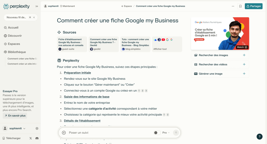Image resolution: width=267 pixels, height=144 pixels.
Task: Click plus icon next to Rechercher des vidéos
Action: pyautogui.click(x=244, y=64)
